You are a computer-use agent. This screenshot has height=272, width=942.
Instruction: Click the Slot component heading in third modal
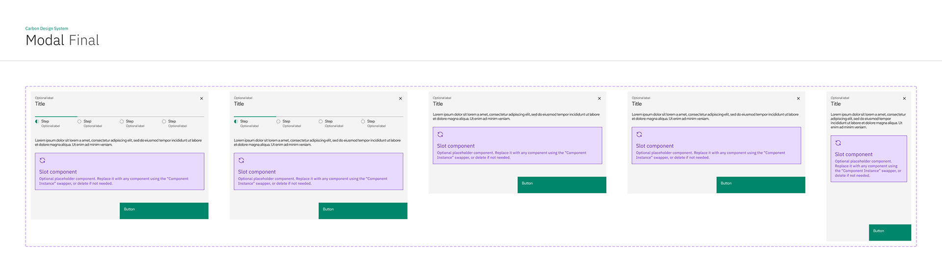click(456, 146)
